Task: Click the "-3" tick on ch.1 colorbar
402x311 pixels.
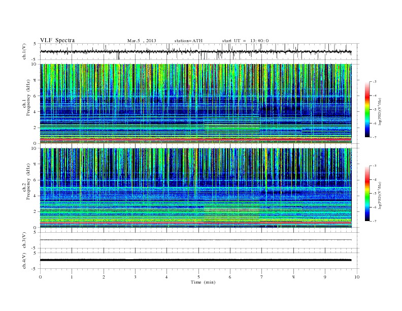Action: [375, 82]
